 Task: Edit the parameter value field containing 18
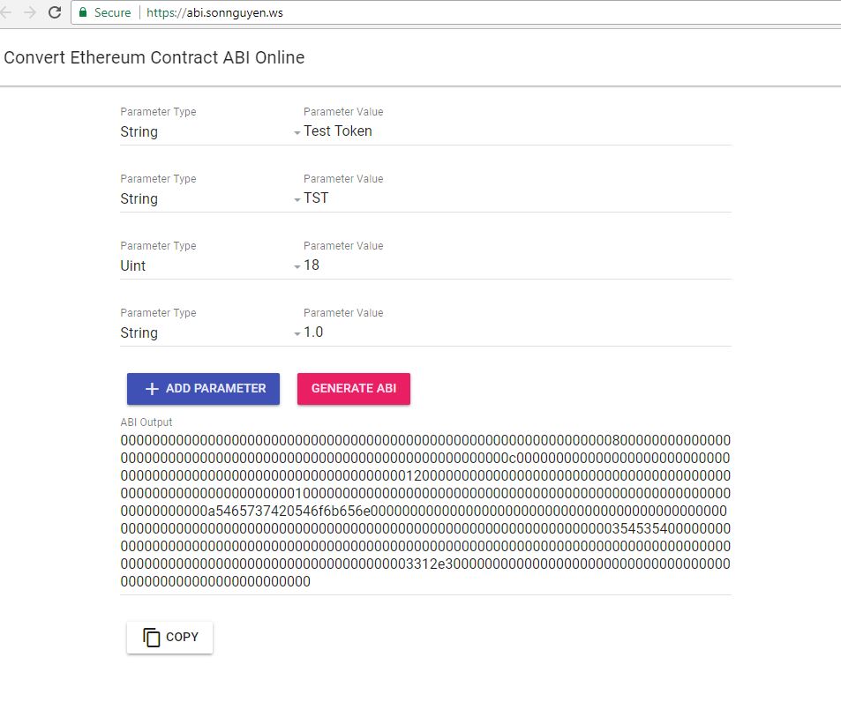click(x=517, y=265)
